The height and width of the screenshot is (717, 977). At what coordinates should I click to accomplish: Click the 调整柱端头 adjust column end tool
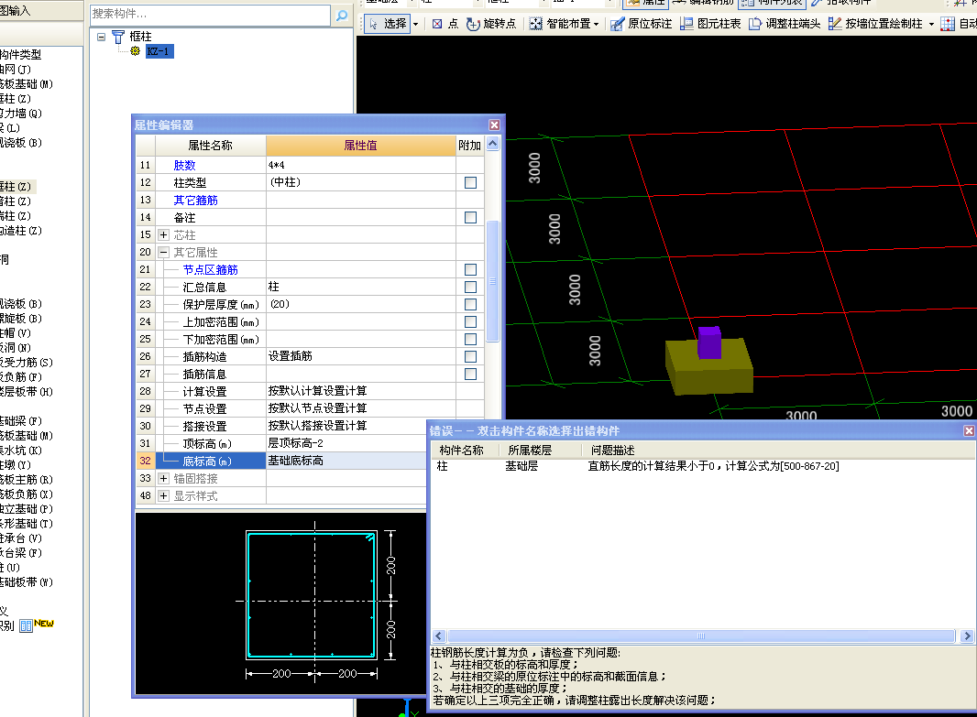(x=785, y=24)
